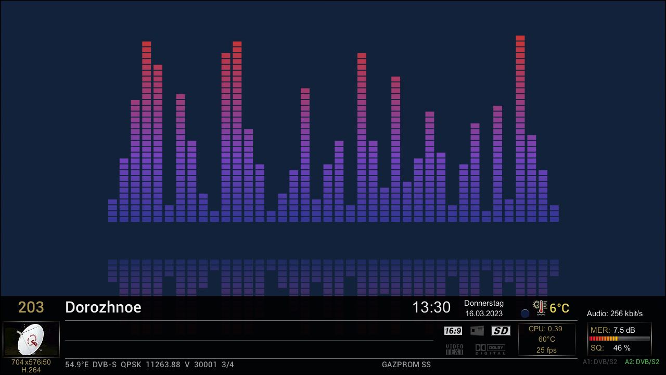
Task: Select the SD resolution indicator icon
Action: pyautogui.click(x=500, y=330)
